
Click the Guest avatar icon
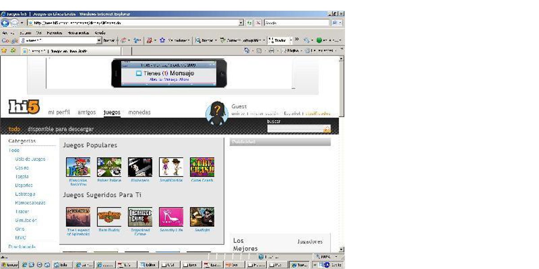[216, 112]
